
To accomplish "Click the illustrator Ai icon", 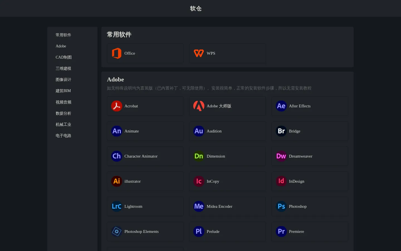I will [x=117, y=181].
